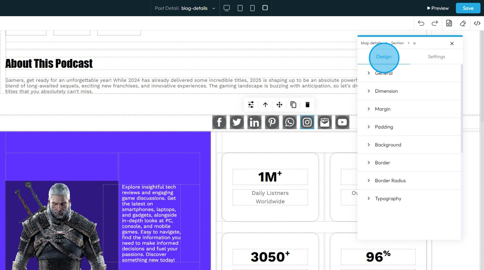
Task: Click the LinkedIn social icon
Action: tap(255, 122)
